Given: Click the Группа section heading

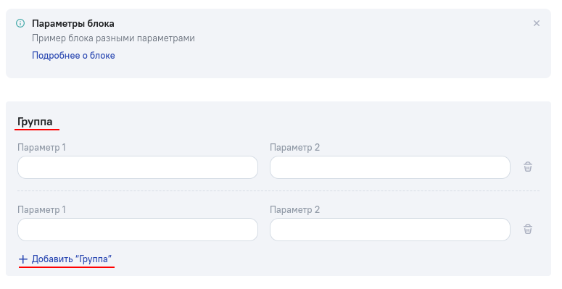Looking at the screenshot, I should pyautogui.click(x=35, y=122).
